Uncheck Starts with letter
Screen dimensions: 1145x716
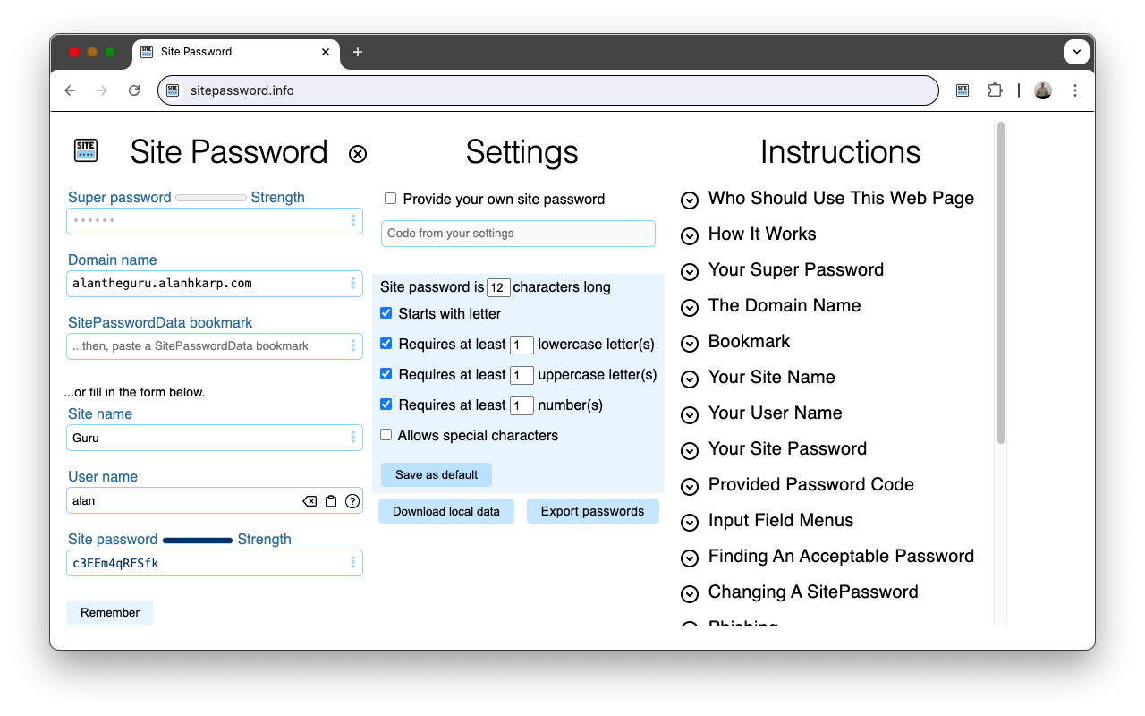click(386, 313)
